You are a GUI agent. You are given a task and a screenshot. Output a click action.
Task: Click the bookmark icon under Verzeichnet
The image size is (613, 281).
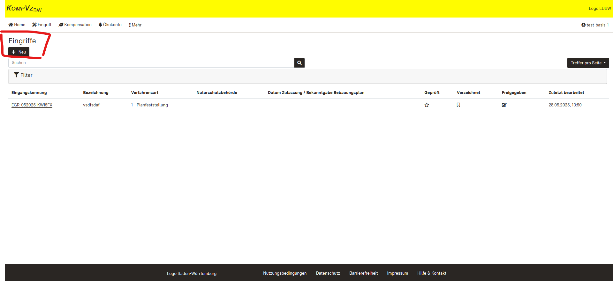click(458, 105)
